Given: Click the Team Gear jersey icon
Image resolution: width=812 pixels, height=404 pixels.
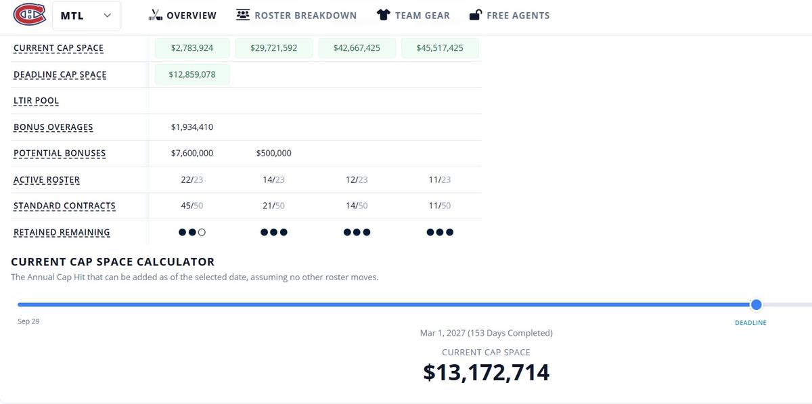Looking at the screenshot, I should [x=384, y=15].
